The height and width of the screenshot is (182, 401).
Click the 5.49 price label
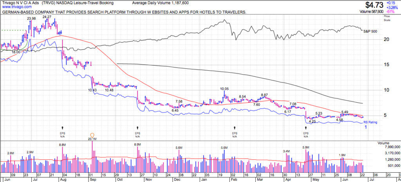345,112
